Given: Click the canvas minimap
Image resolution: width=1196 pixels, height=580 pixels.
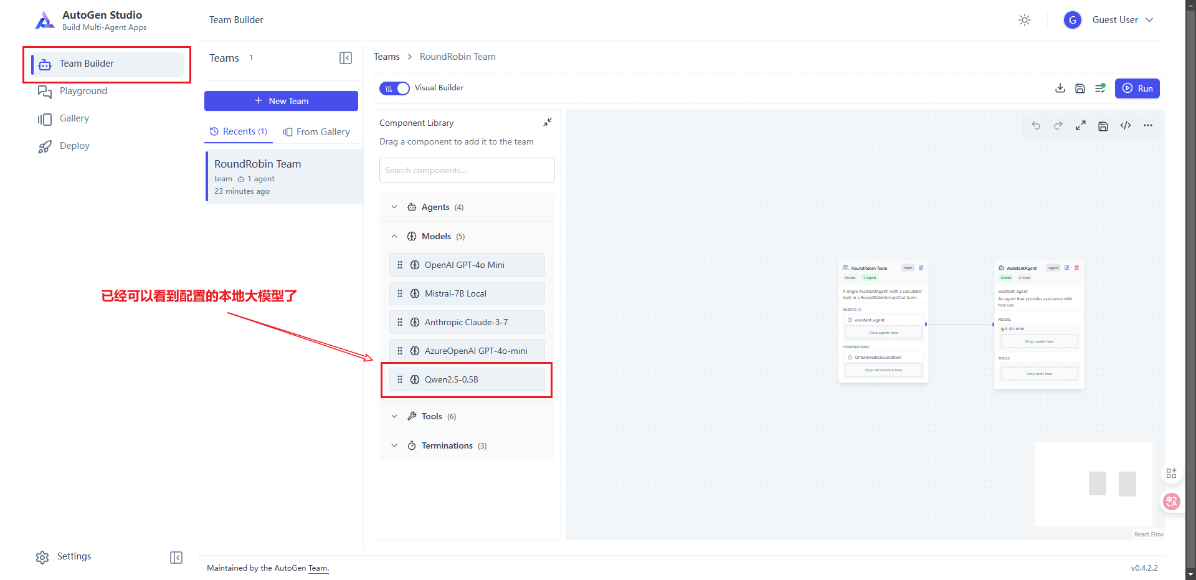Looking at the screenshot, I should tap(1094, 484).
